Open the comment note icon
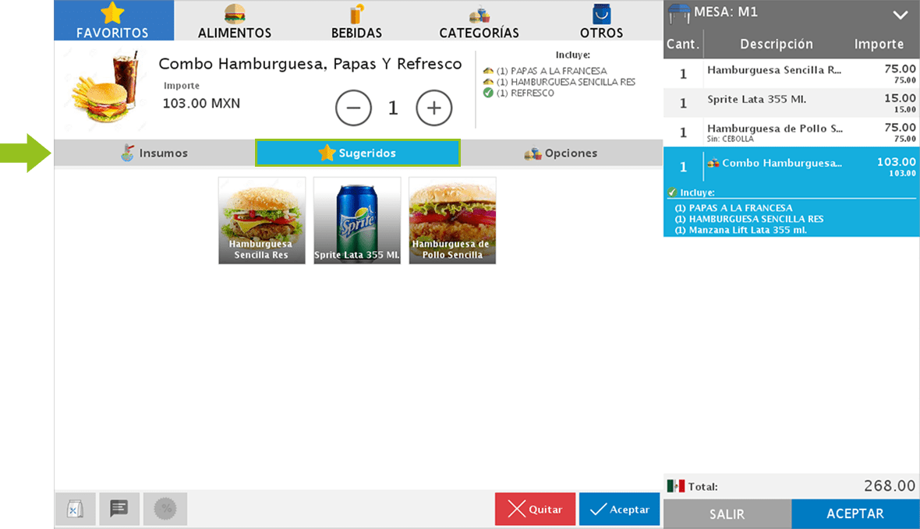The image size is (920, 529). (x=119, y=510)
